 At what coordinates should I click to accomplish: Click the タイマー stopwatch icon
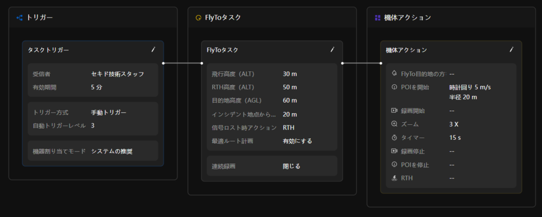pos(394,138)
